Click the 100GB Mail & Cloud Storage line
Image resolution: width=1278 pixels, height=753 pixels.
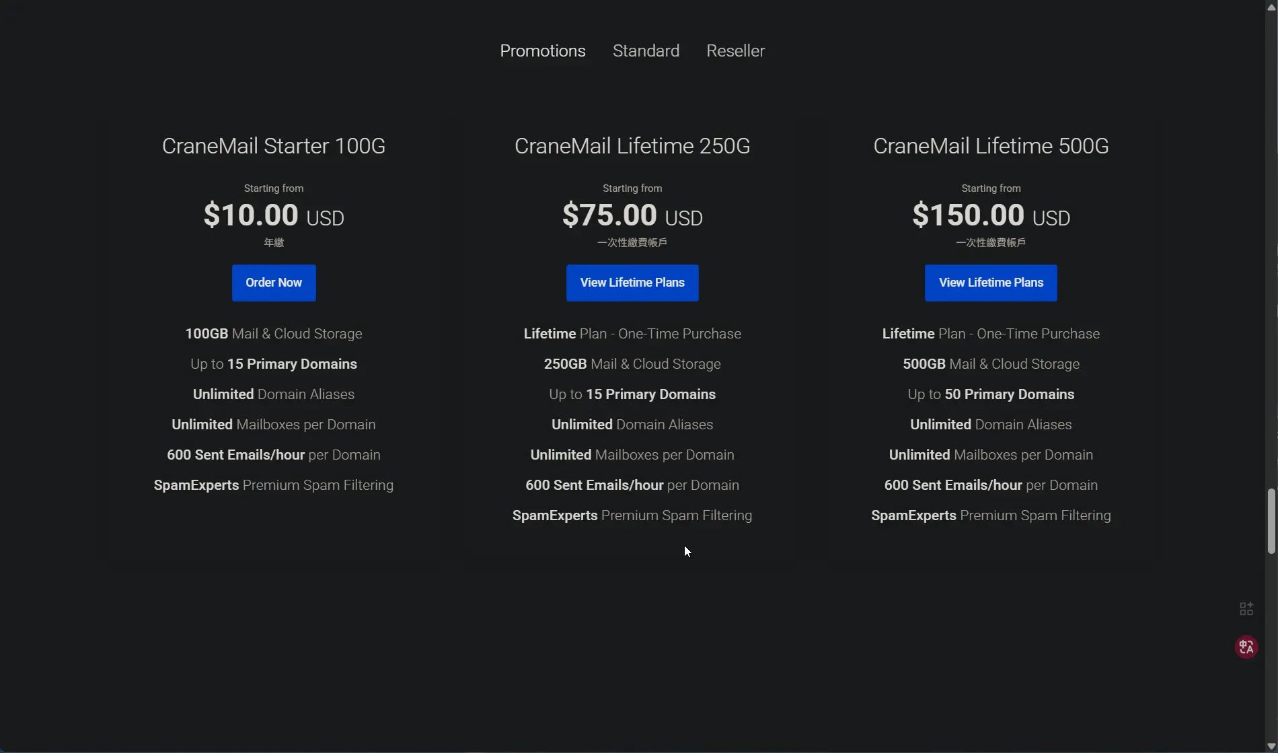(x=273, y=334)
